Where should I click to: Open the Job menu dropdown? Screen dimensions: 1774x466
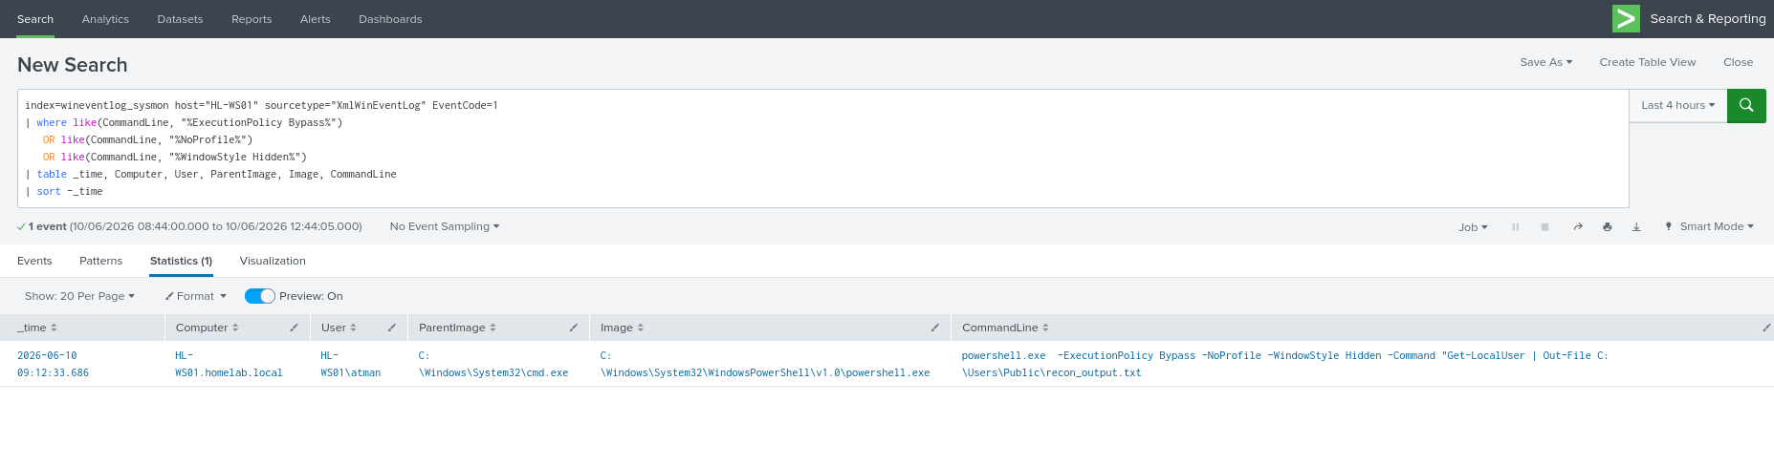[x=1473, y=227]
